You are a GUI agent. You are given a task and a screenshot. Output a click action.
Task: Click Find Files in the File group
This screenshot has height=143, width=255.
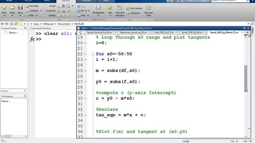coord(32,6)
